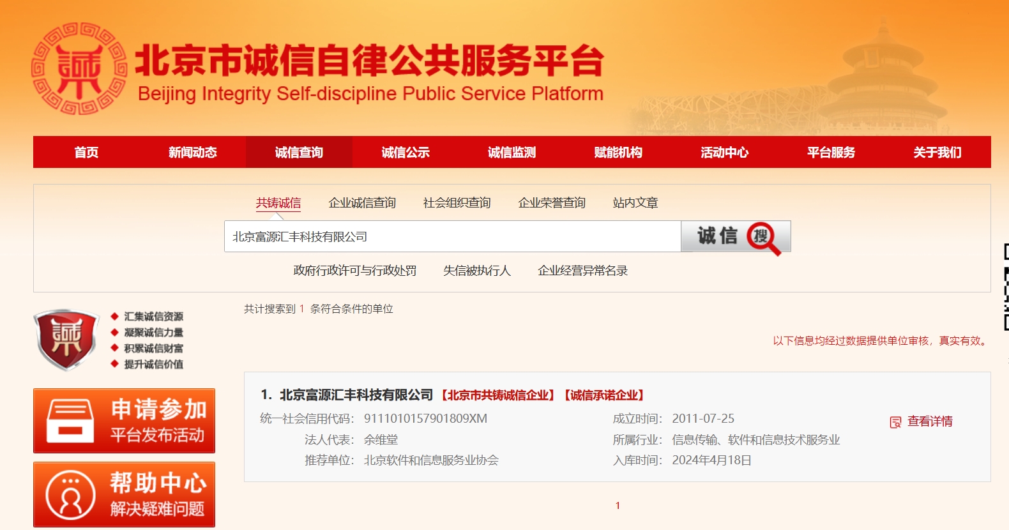Open the 北京富源汇丰科技有限公司 result title
The image size is (1009, 530).
point(356,395)
